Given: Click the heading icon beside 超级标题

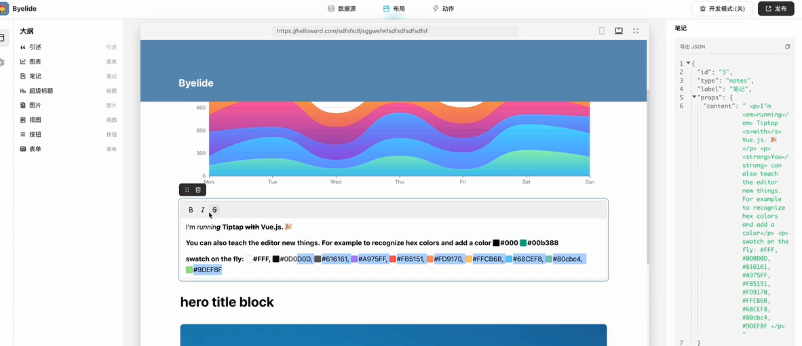Looking at the screenshot, I should (x=22, y=91).
